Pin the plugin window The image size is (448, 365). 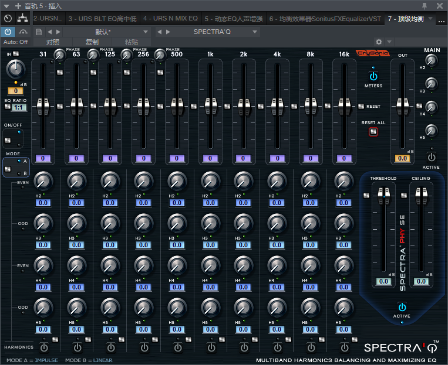[x=425, y=6]
